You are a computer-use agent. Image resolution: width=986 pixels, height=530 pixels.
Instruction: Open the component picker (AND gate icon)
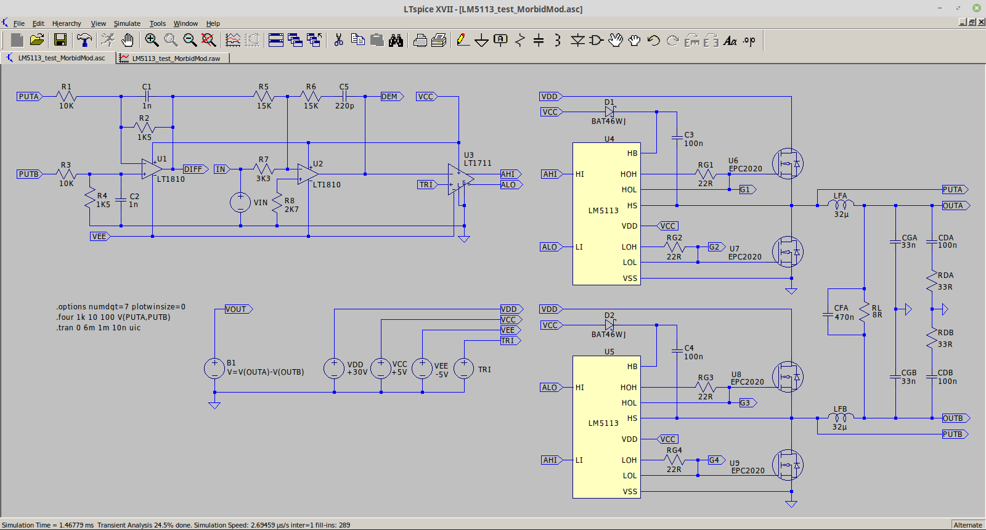point(596,40)
